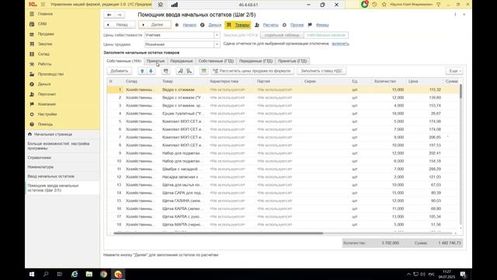Open the CRM section in the sidebar
Viewport: 497px width, 280px height.
[42, 24]
